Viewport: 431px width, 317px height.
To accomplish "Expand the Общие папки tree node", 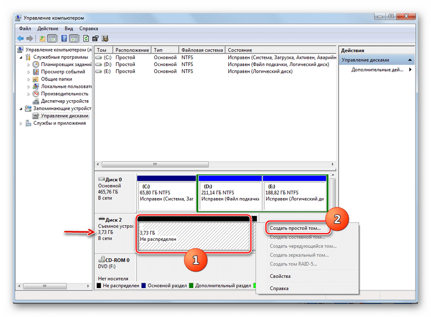I will (28, 79).
